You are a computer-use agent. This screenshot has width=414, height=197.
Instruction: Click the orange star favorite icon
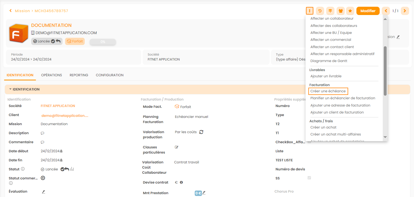[x=350, y=11]
